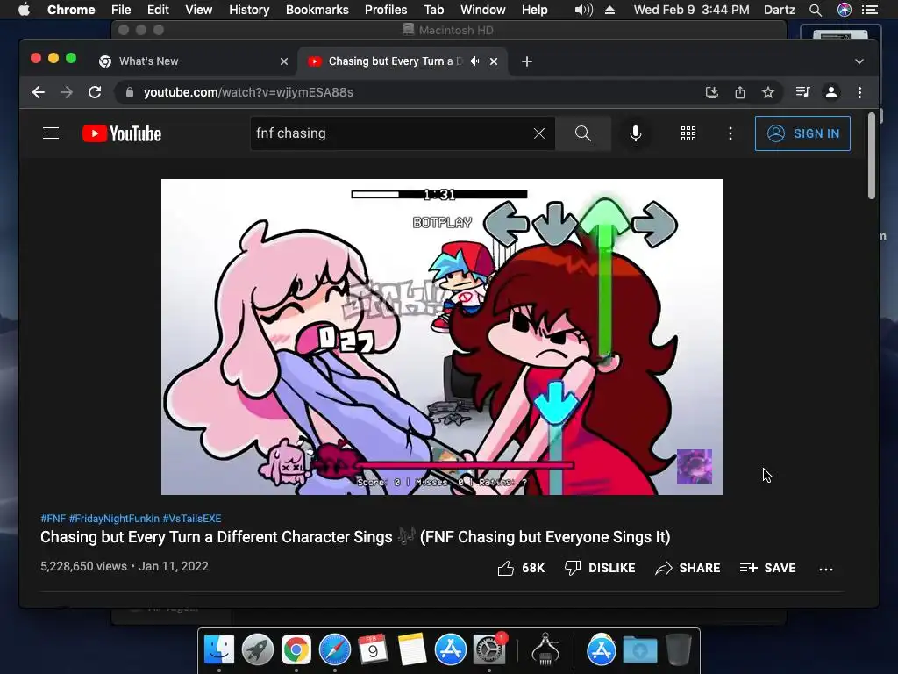The width and height of the screenshot is (898, 674).
Task: Share this page from the address bar
Action: (x=740, y=92)
